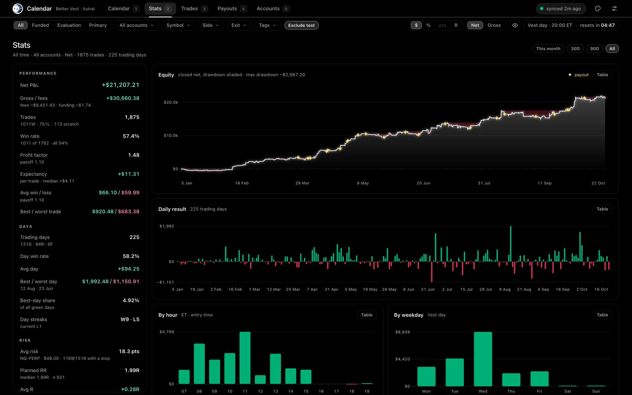The image size is (632, 395).
Task: Click the Expectancy +$11.31 value
Action: pyautogui.click(x=128, y=174)
